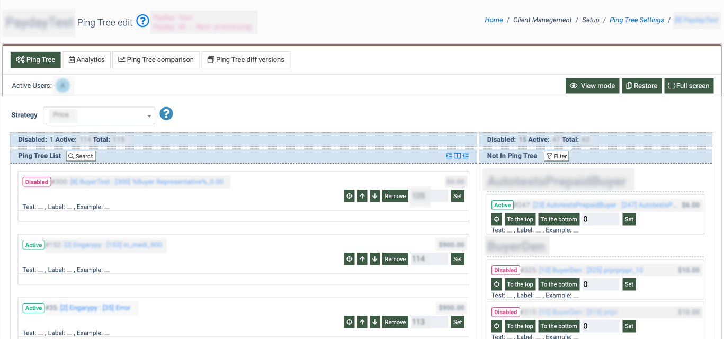This screenshot has height=339, width=724.
Task: Switch to the Analytics tab
Action: (x=87, y=60)
